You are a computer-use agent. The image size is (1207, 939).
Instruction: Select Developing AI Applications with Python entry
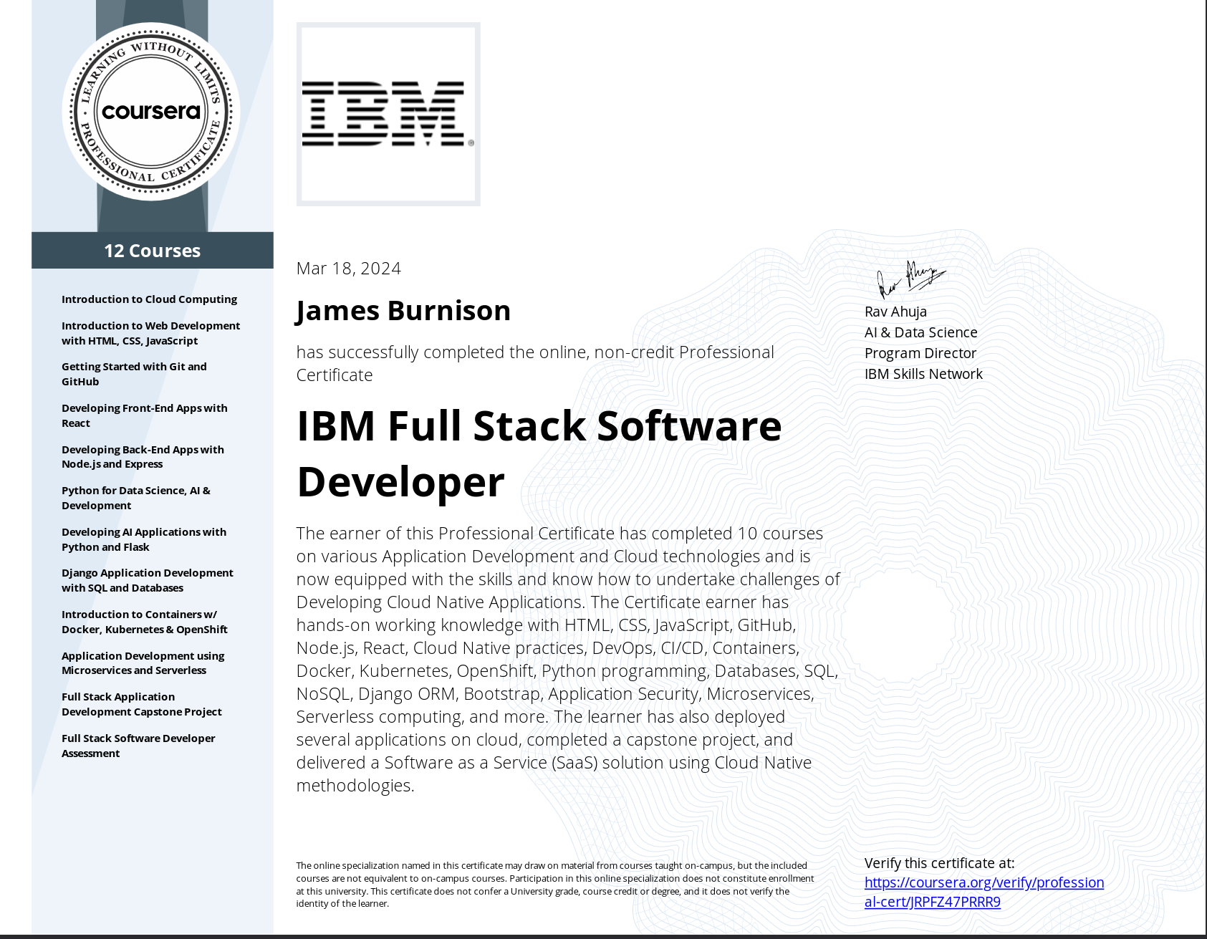click(143, 539)
